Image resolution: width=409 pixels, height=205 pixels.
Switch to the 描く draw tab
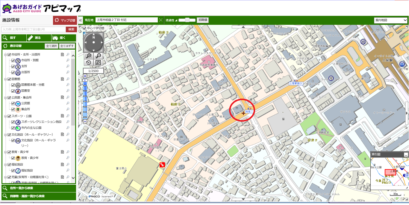(x=63, y=38)
